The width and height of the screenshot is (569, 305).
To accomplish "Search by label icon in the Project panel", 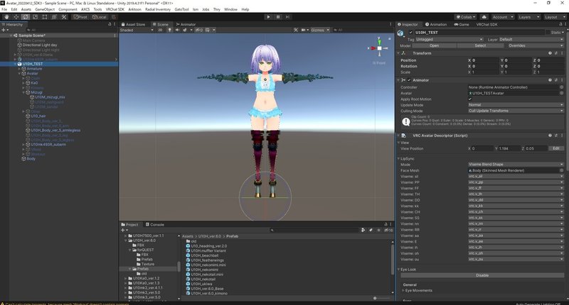I will pos(371,230).
